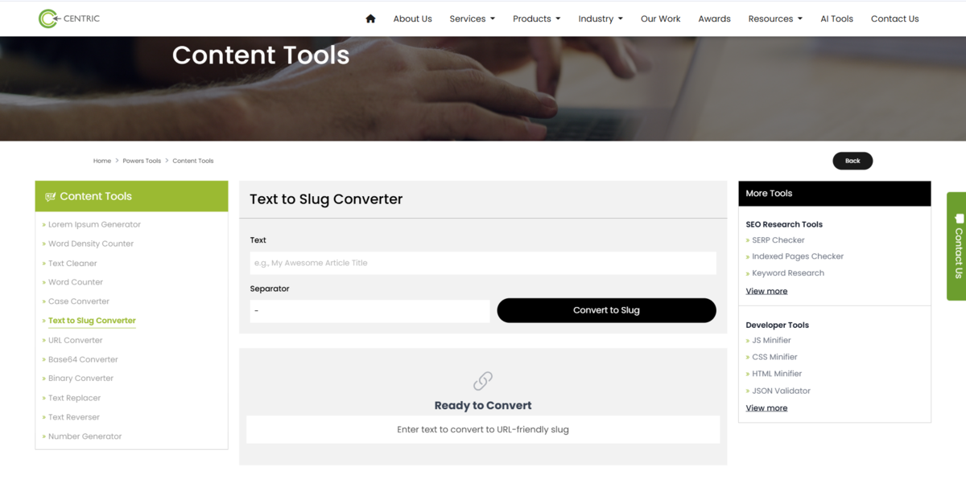
Task: Open the About Us menu item
Action: pyautogui.click(x=412, y=18)
